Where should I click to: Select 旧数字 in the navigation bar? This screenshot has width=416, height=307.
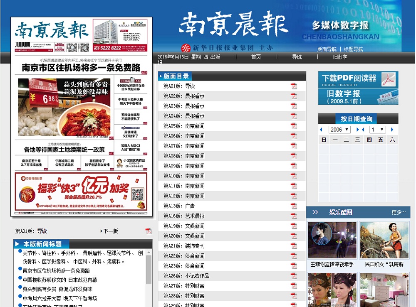click(x=340, y=56)
